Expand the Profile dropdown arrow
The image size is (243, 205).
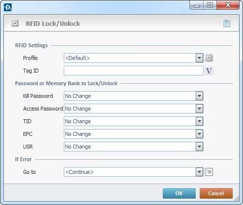pos(199,58)
